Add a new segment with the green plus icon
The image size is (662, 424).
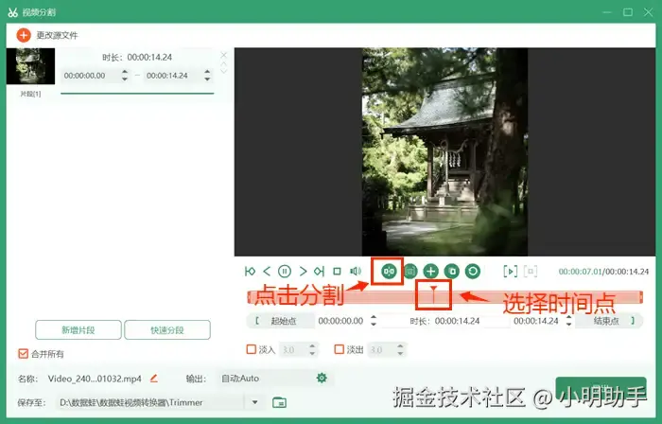(430, 271)
